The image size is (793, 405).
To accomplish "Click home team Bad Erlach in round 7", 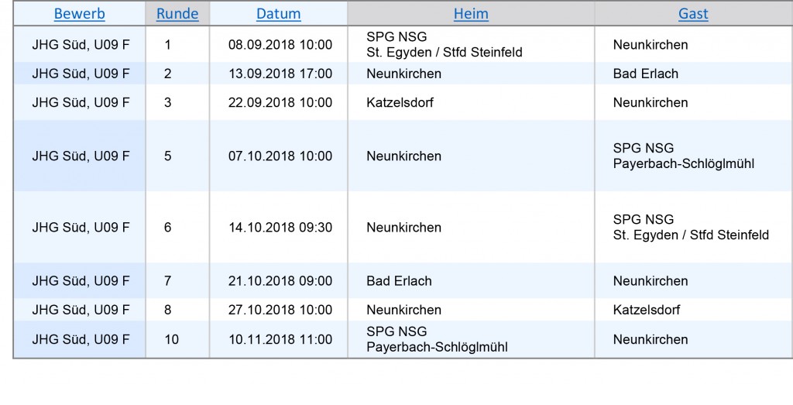I will click(399, 280).
